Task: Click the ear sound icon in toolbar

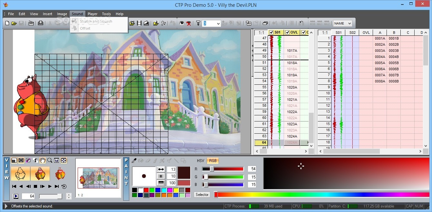Action: tap(163, 23)
